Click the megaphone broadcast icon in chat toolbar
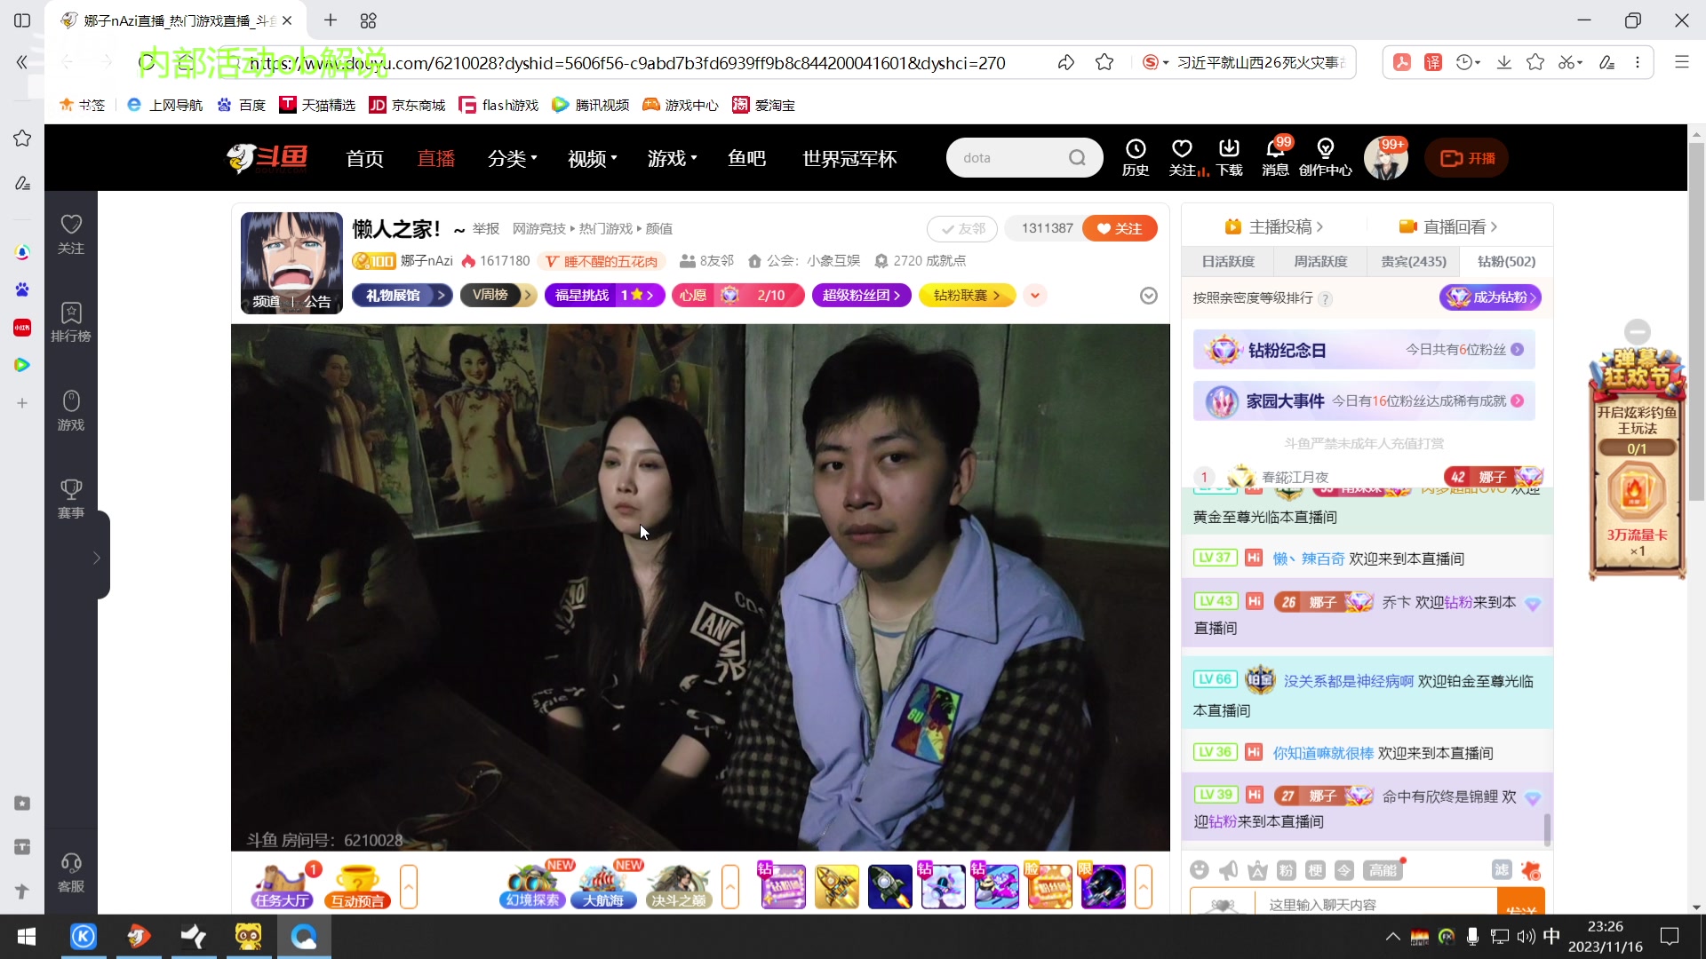 click(x=1229, y=870)
